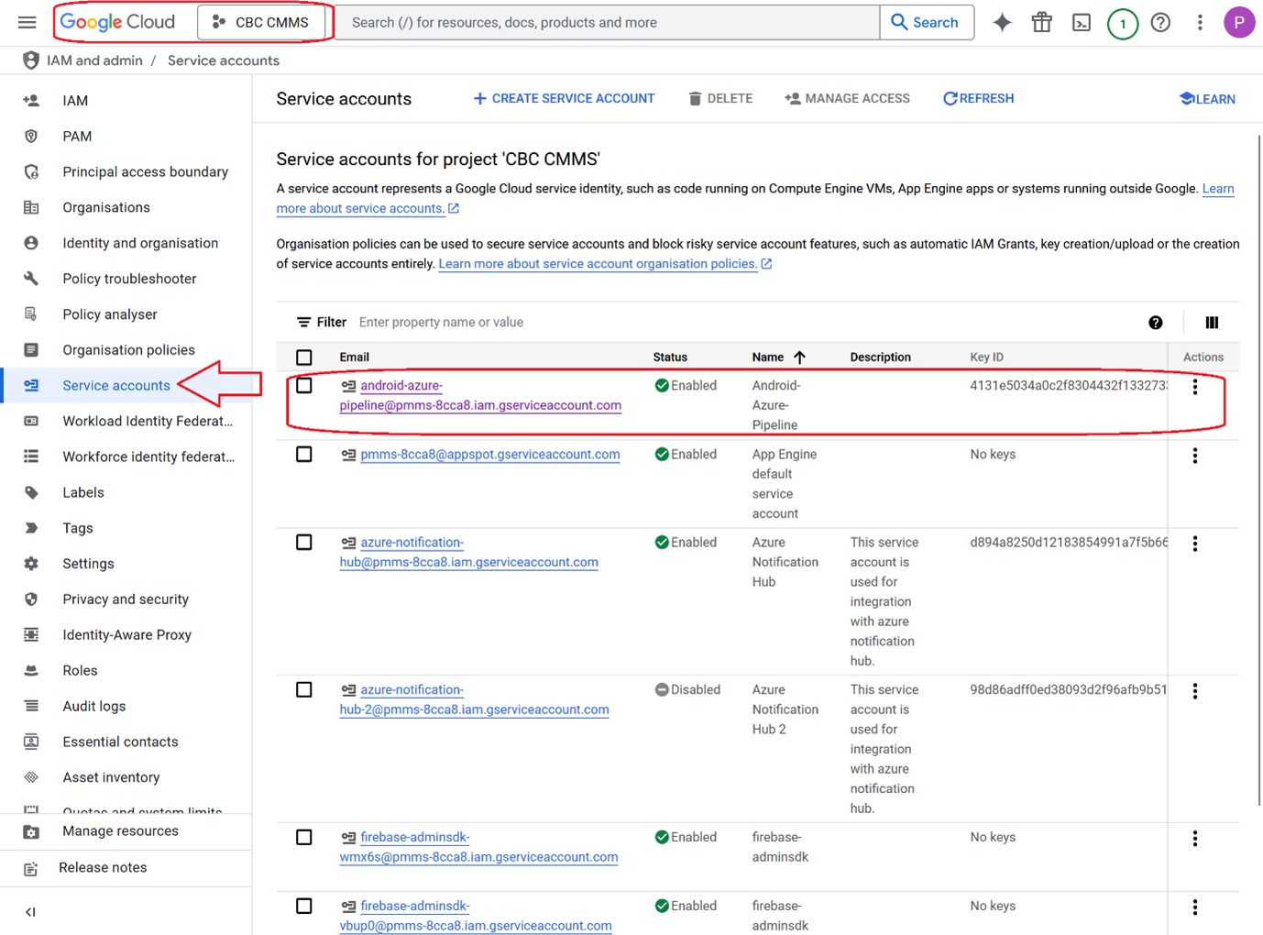Screen dimensions: 1263x935
Task: Check the azure-notification-hub-2 row checkbox
Action: coord(304,690)
